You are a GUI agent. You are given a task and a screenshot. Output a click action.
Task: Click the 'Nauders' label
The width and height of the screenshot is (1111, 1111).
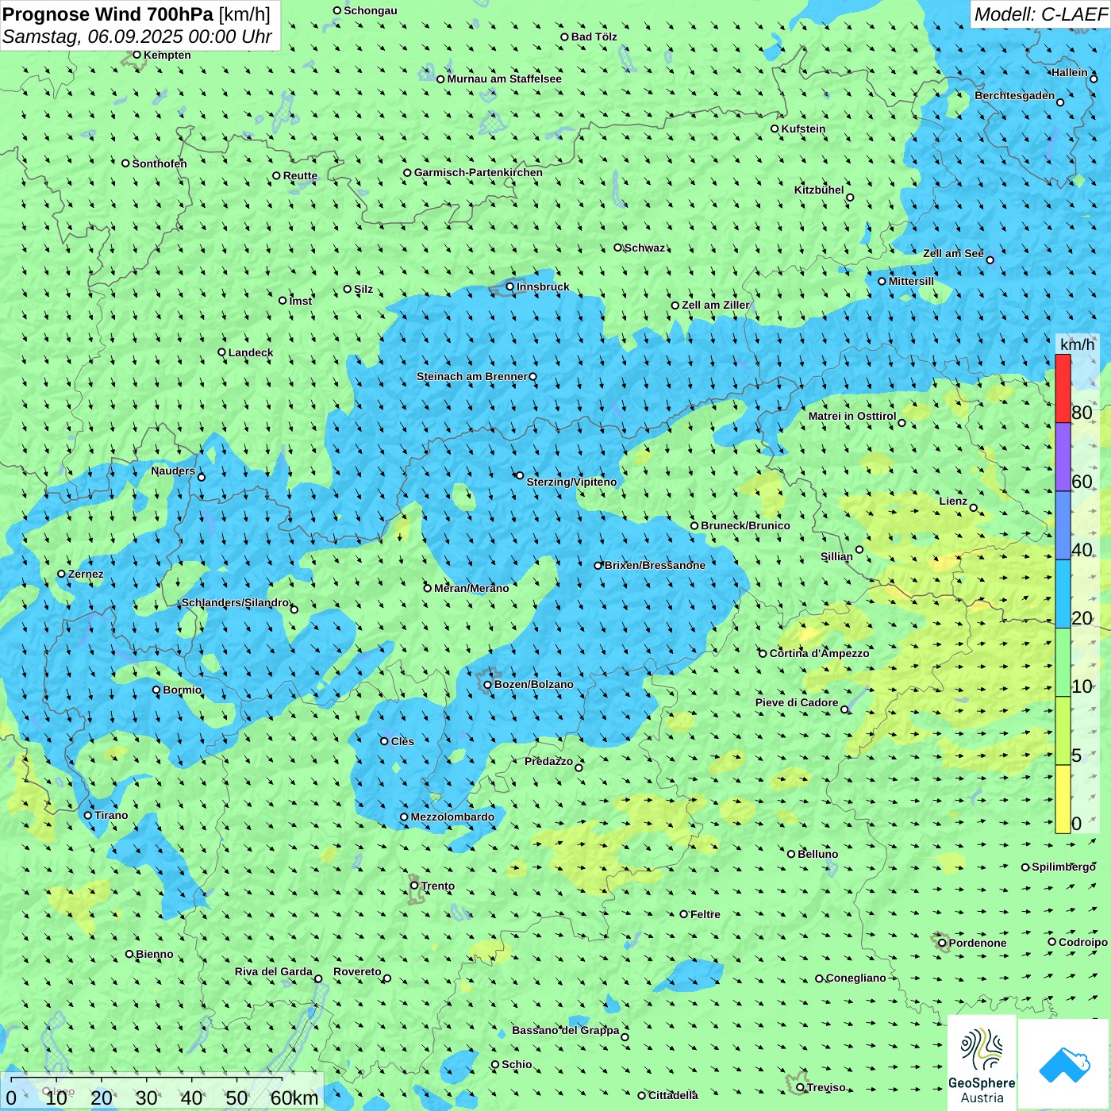(x=173, y=471)
